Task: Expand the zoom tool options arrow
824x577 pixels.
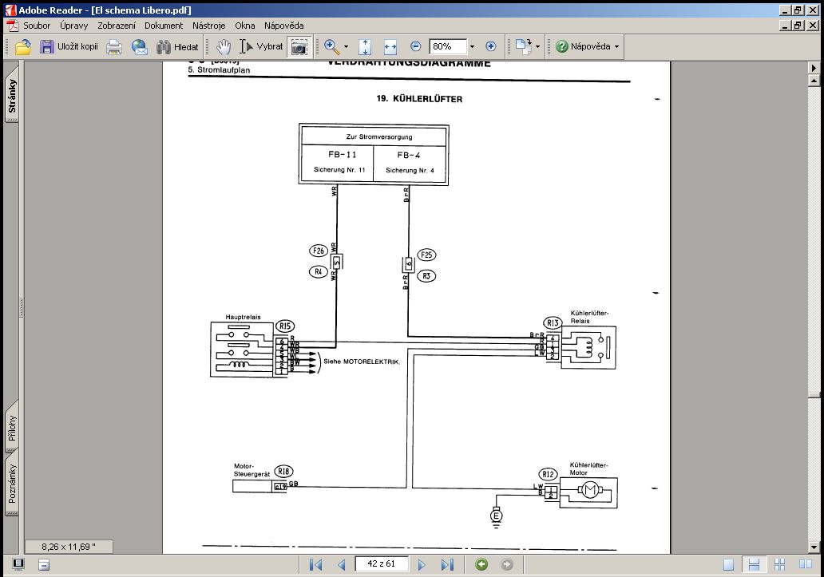Action: (346, 47)
